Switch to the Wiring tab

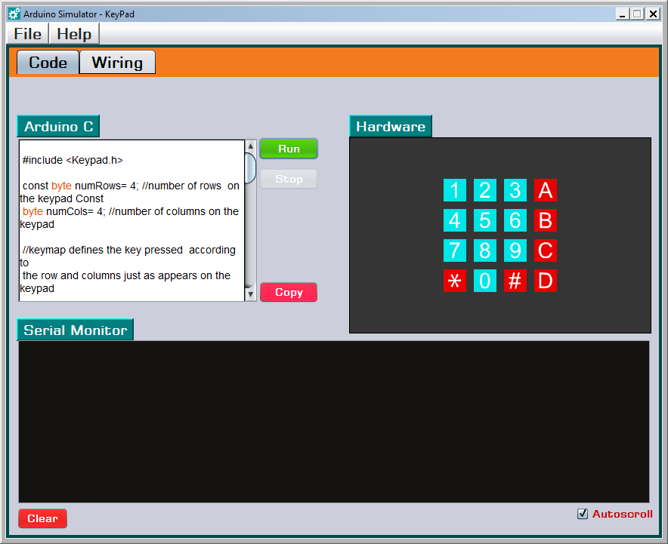click(117, 62)
